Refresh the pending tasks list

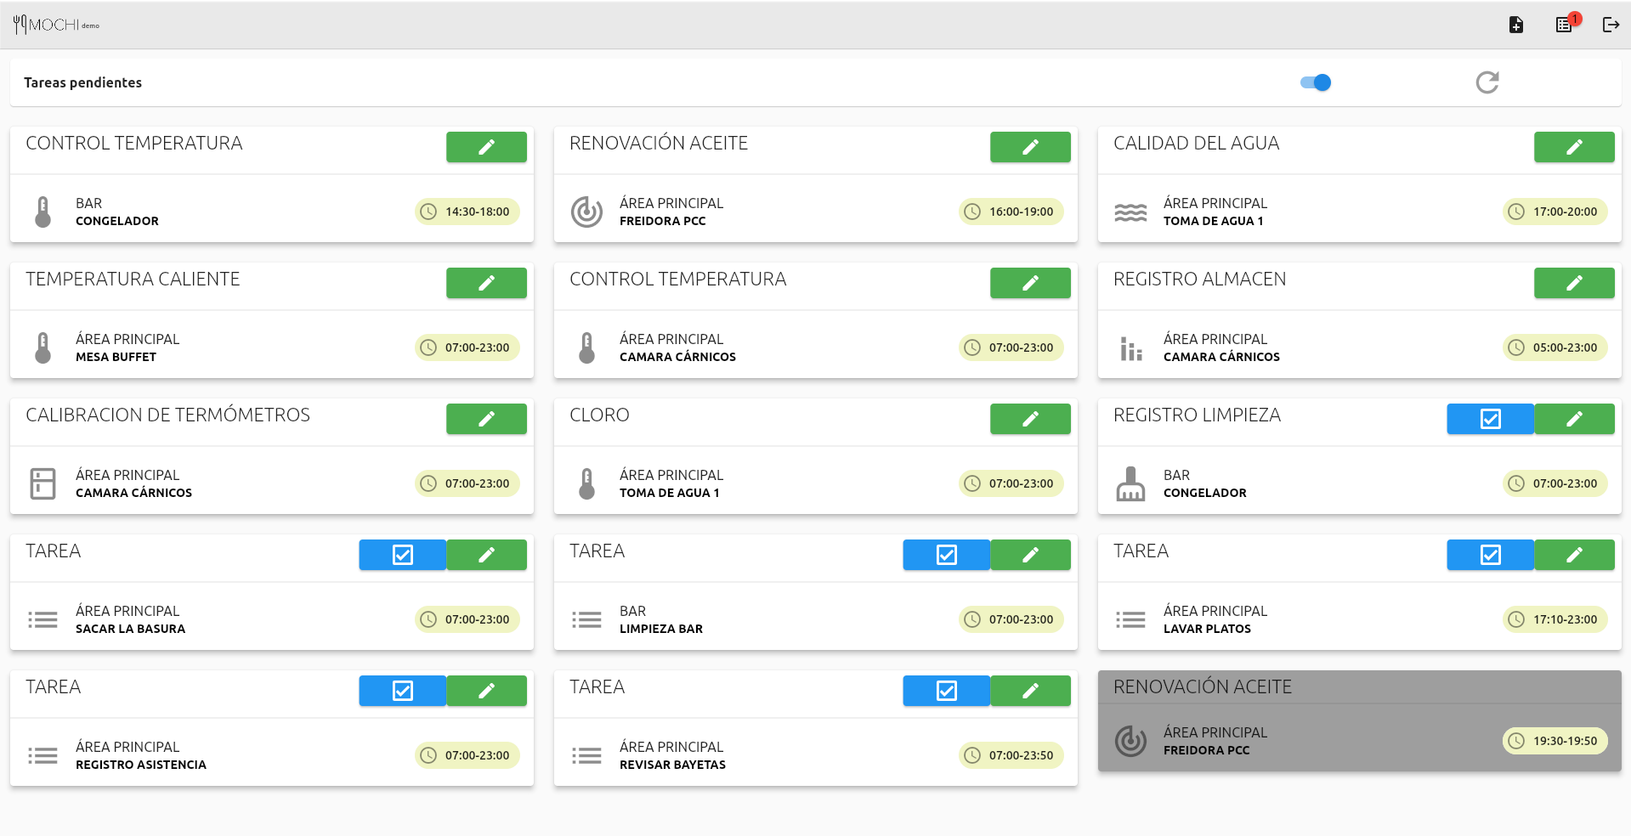point(1487,82)
